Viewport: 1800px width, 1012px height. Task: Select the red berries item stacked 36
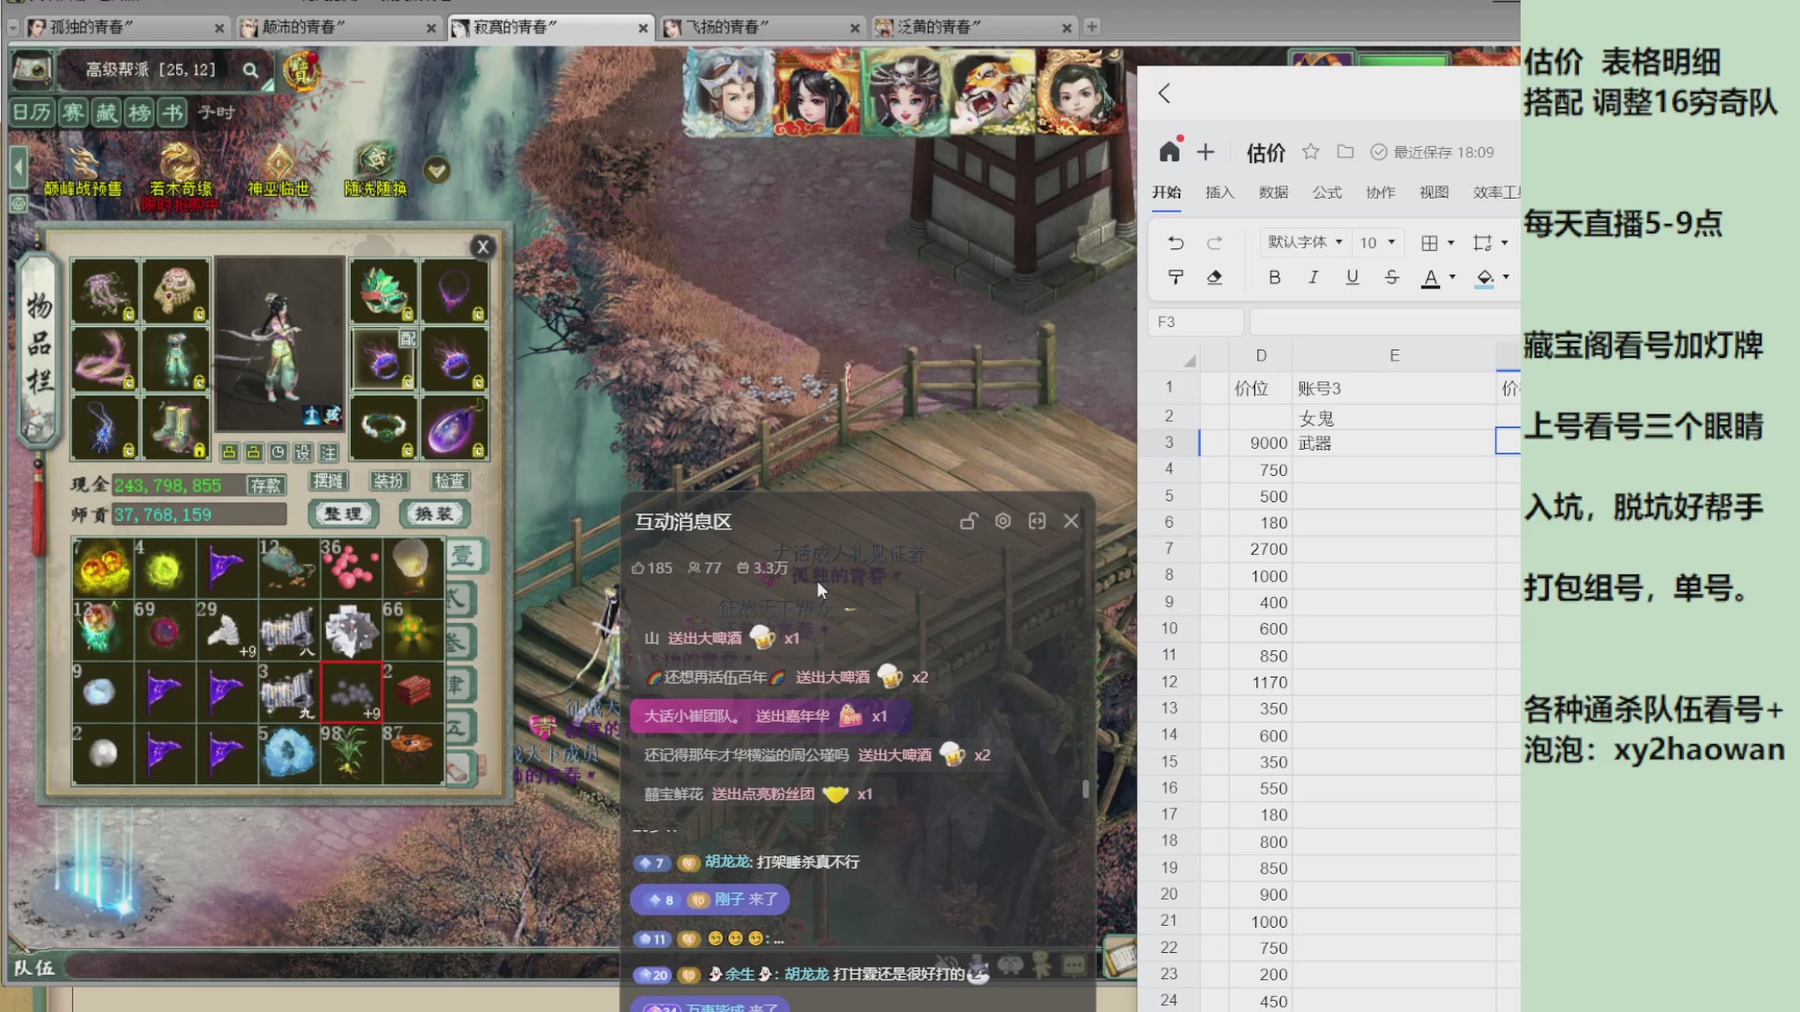[x=351, y=568]
